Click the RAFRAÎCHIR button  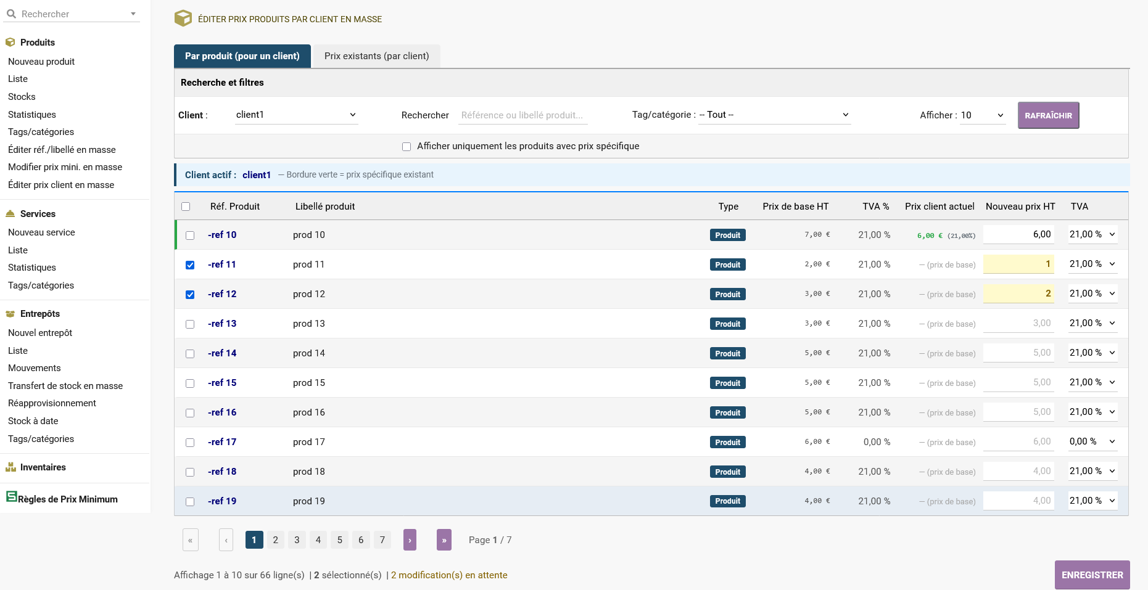click(1048, 115)
